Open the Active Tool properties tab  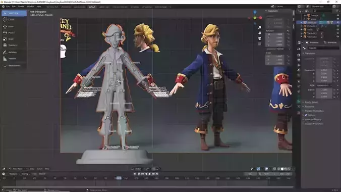tap(299, 49)
